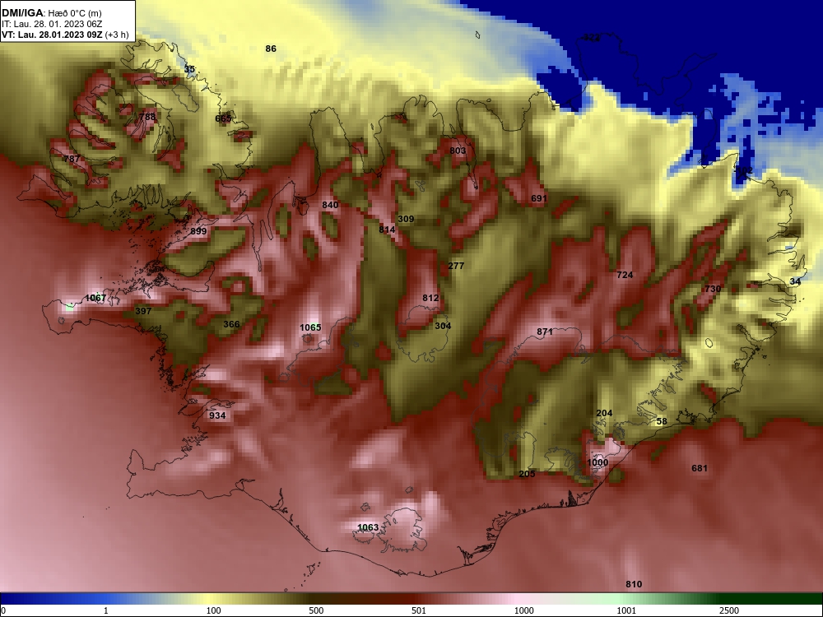
Task: Select the legend label 2500
Action: point(729,610)
